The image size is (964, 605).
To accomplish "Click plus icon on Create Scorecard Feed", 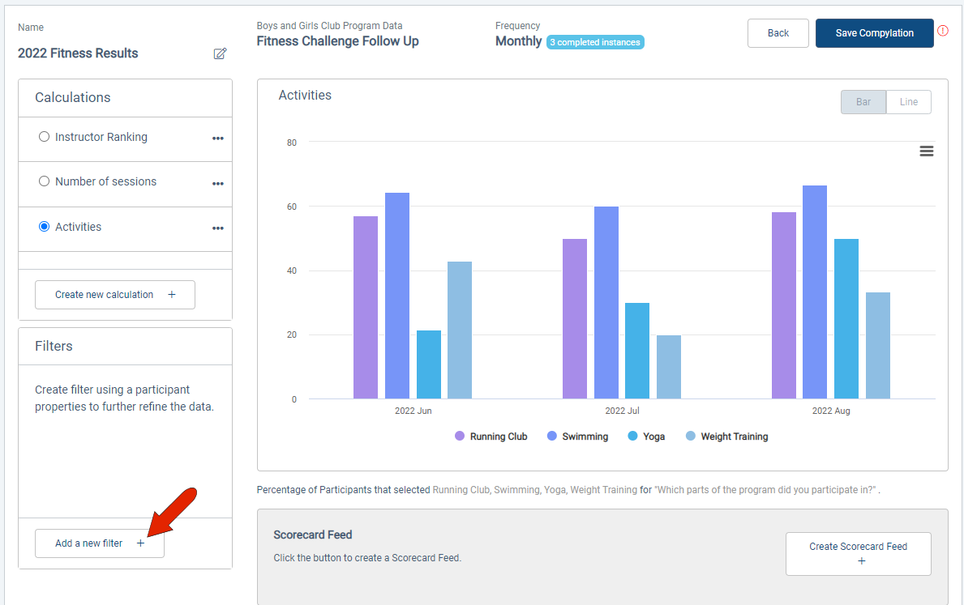I will (861, 560).
